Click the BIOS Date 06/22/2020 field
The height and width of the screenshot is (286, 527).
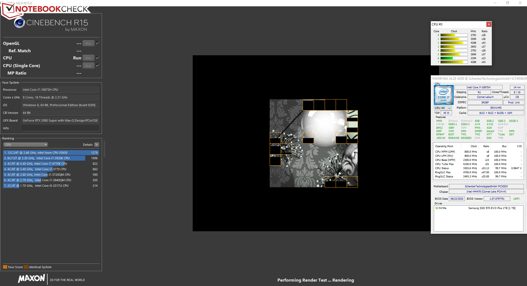[x=457, y=199]
